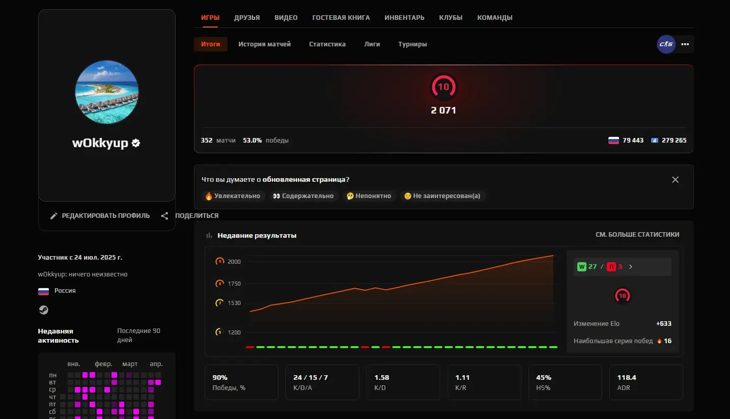Click the profile avatar picture
730x419 pixels.
pos(107,92)
